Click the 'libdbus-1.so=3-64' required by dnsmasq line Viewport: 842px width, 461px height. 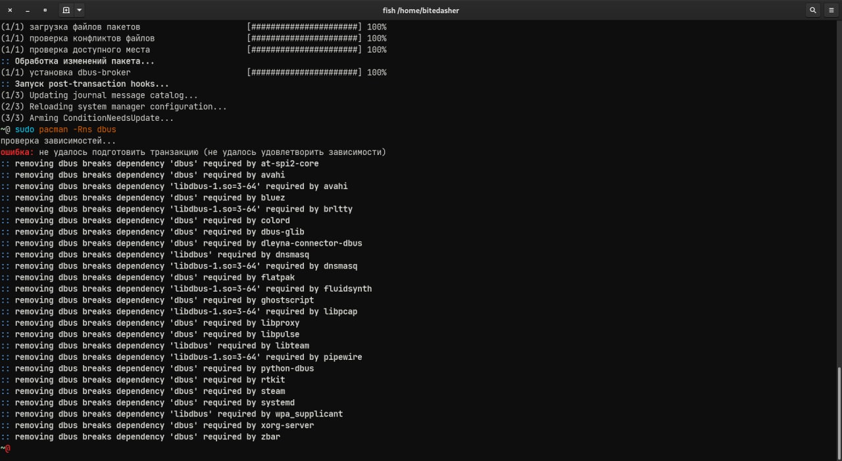(179, 266)
